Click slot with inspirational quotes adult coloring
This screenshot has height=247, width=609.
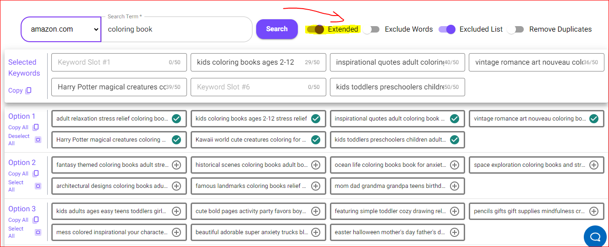tap(397, 62)
